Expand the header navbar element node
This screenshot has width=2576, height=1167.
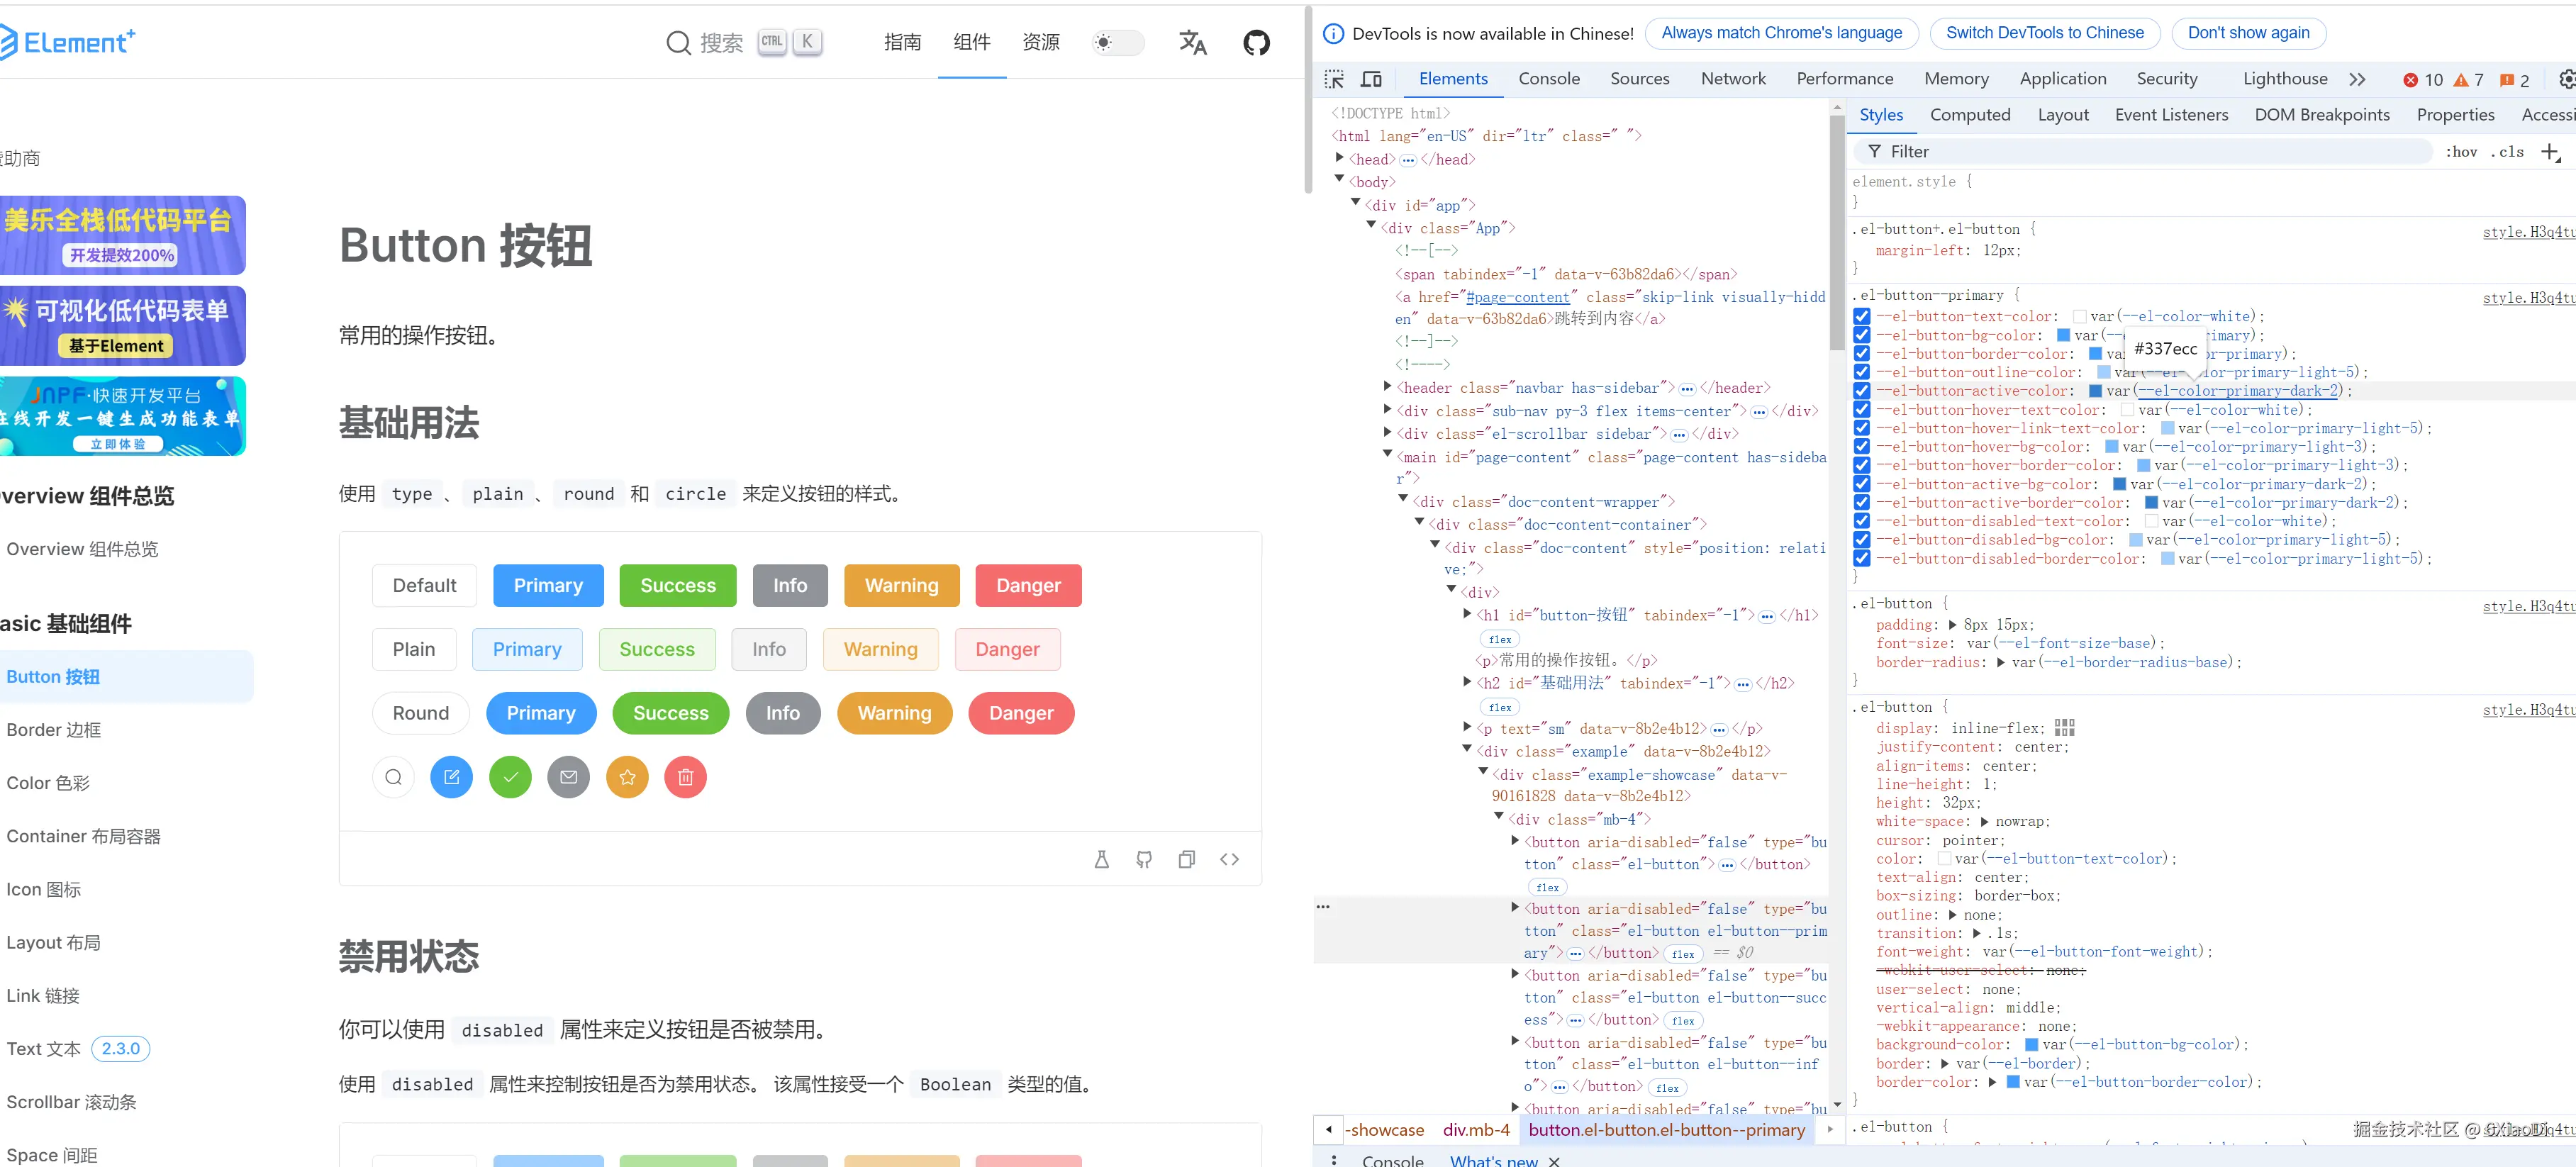(1387, 387)
